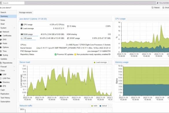The image size is (169, 113).
Task: Toggle the netout legend series
Action: point(103,106)
